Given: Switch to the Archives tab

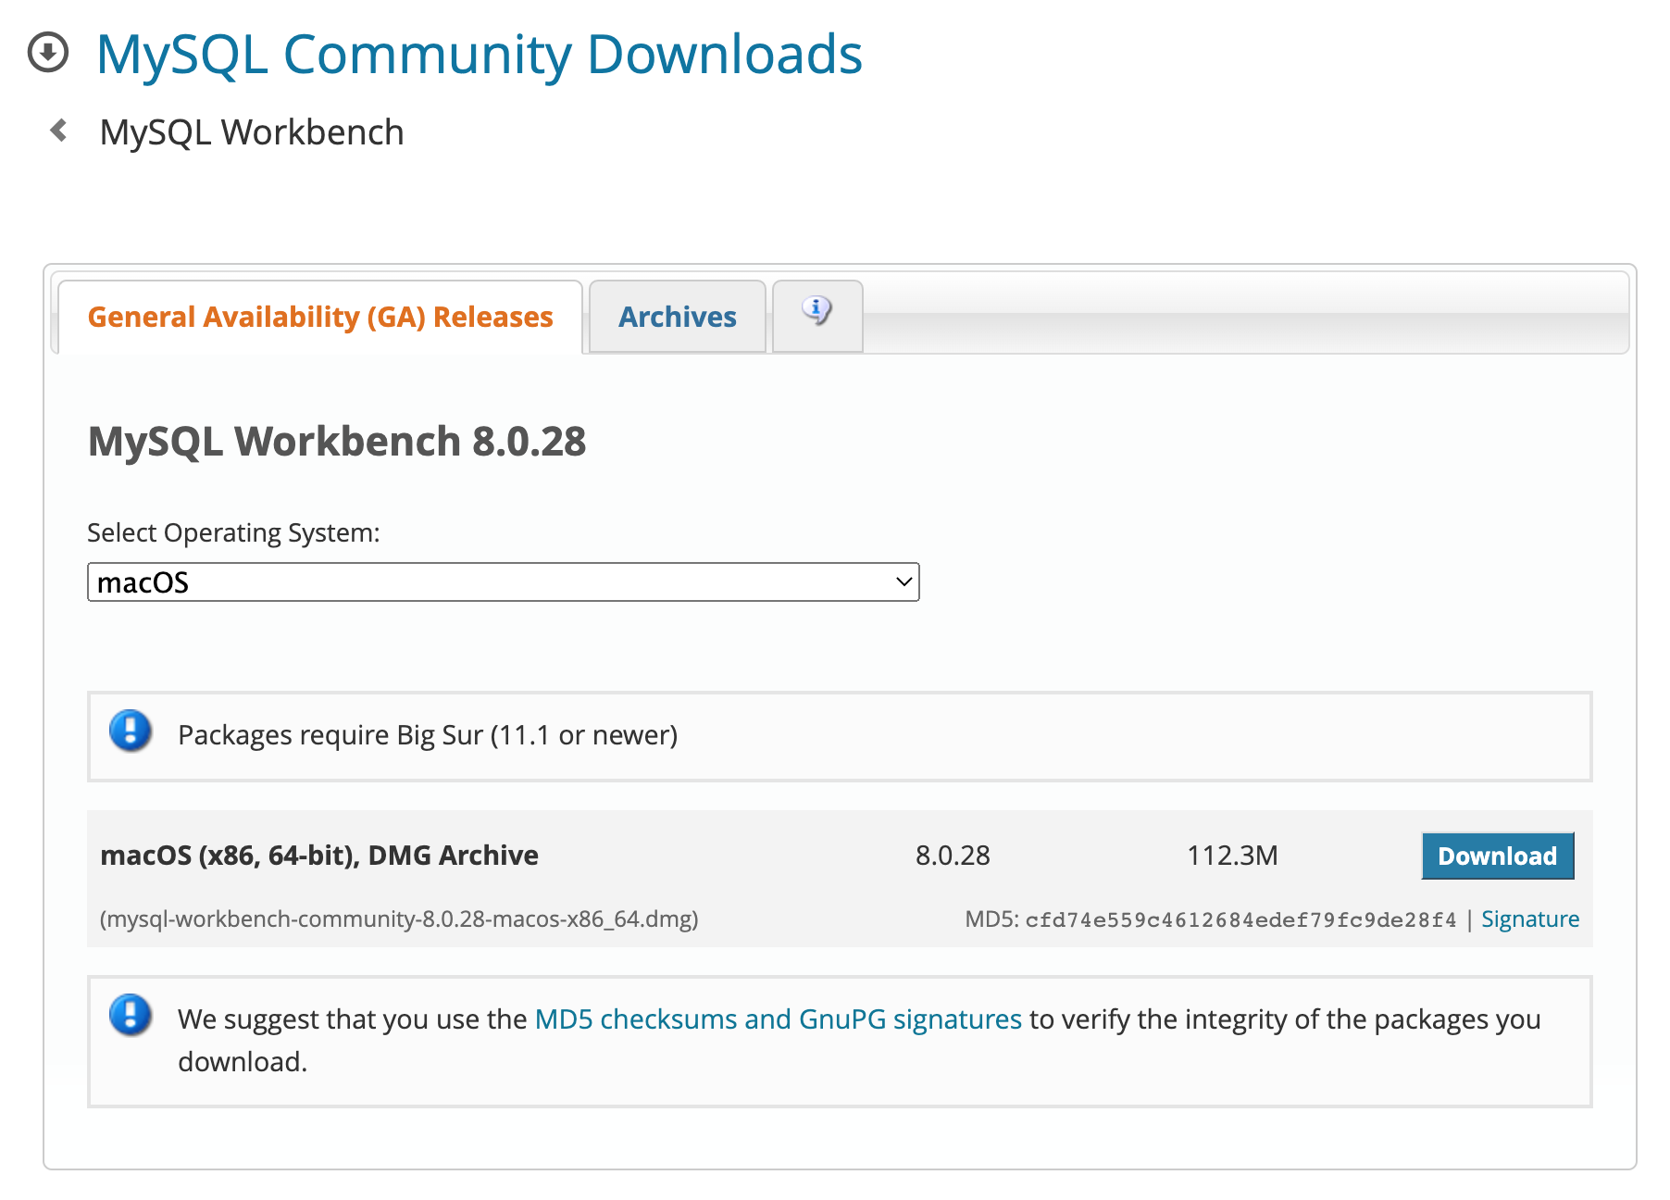Looking at the screenshot, I should click(x=678, y=317).
